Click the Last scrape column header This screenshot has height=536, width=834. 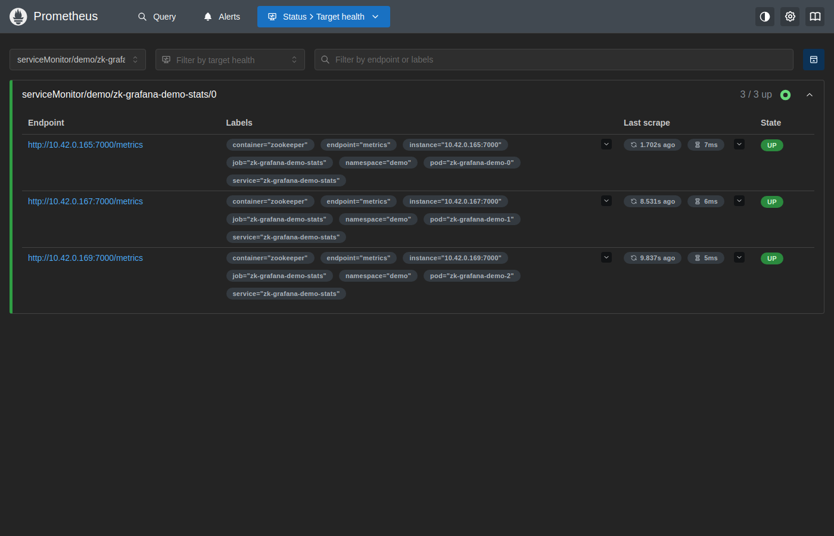(647, 123)
